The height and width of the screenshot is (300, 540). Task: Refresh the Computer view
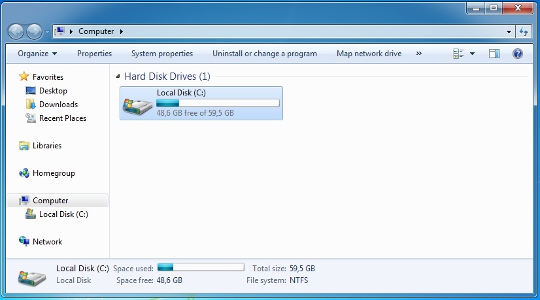524,31
